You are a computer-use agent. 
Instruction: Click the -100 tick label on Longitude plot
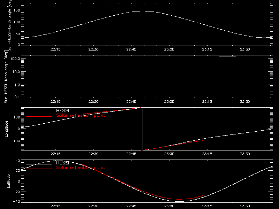[15, 141]
